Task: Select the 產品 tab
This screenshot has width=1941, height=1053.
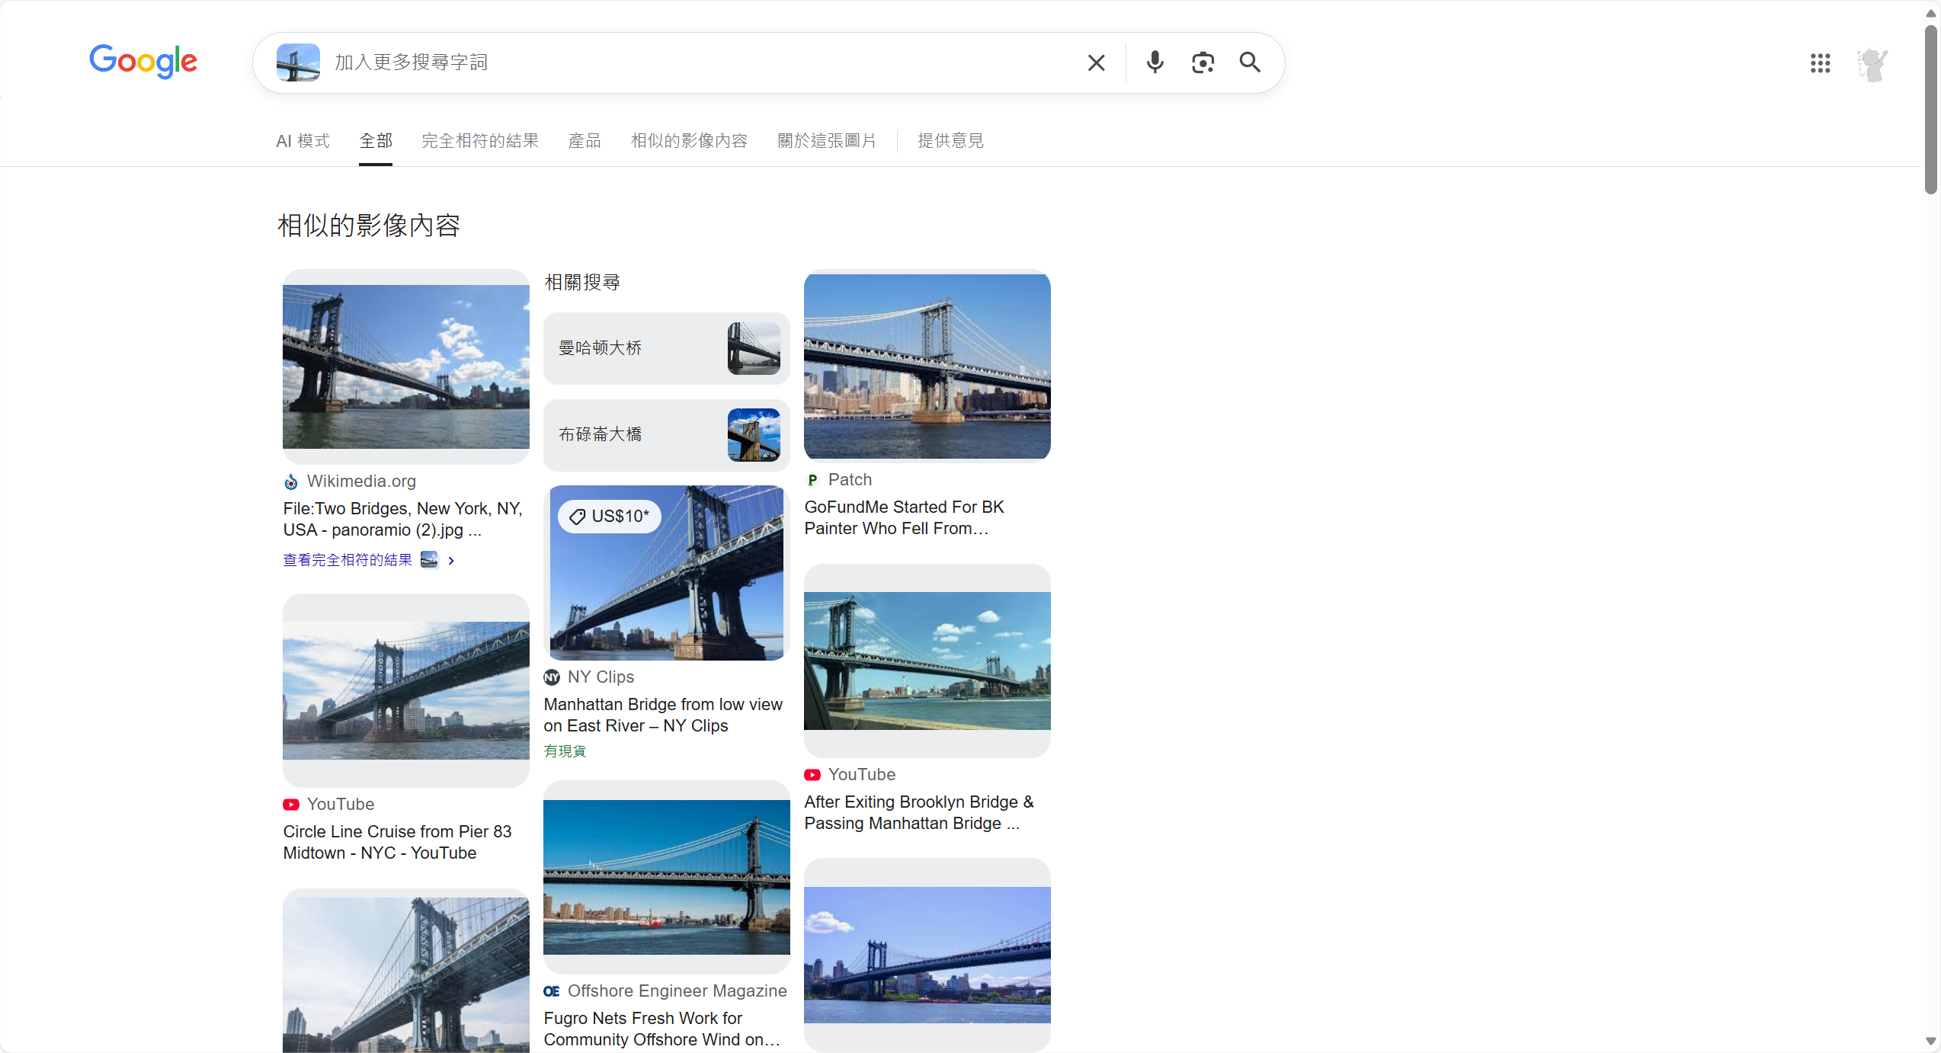Action: coord(585,141)
